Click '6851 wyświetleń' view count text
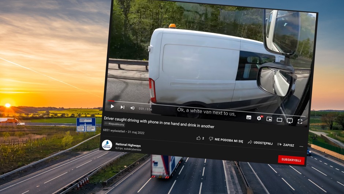The width and height of the screenshot is (344, 194). [114, 131]
